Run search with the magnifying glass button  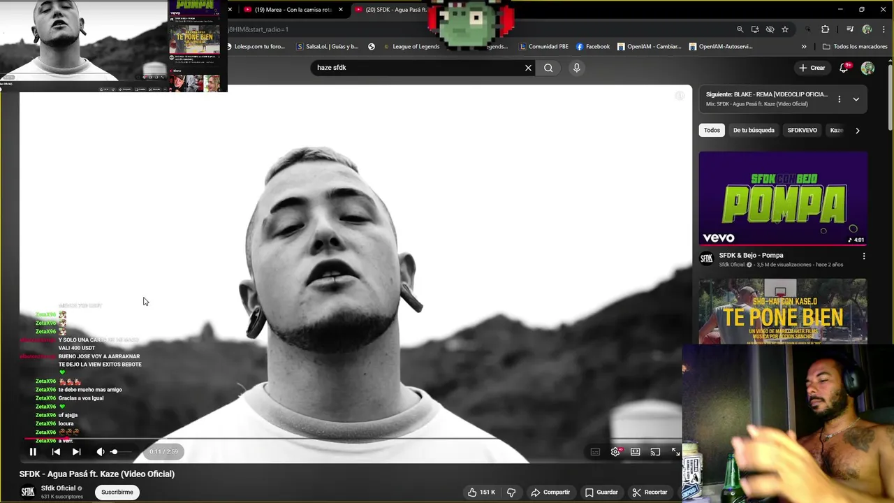(x=548, y=68)
